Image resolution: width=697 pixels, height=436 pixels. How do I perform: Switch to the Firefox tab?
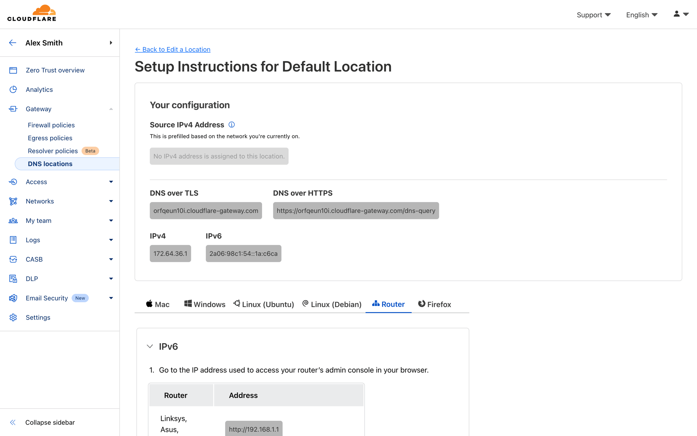pyautogui.click(x=435, y=304)
